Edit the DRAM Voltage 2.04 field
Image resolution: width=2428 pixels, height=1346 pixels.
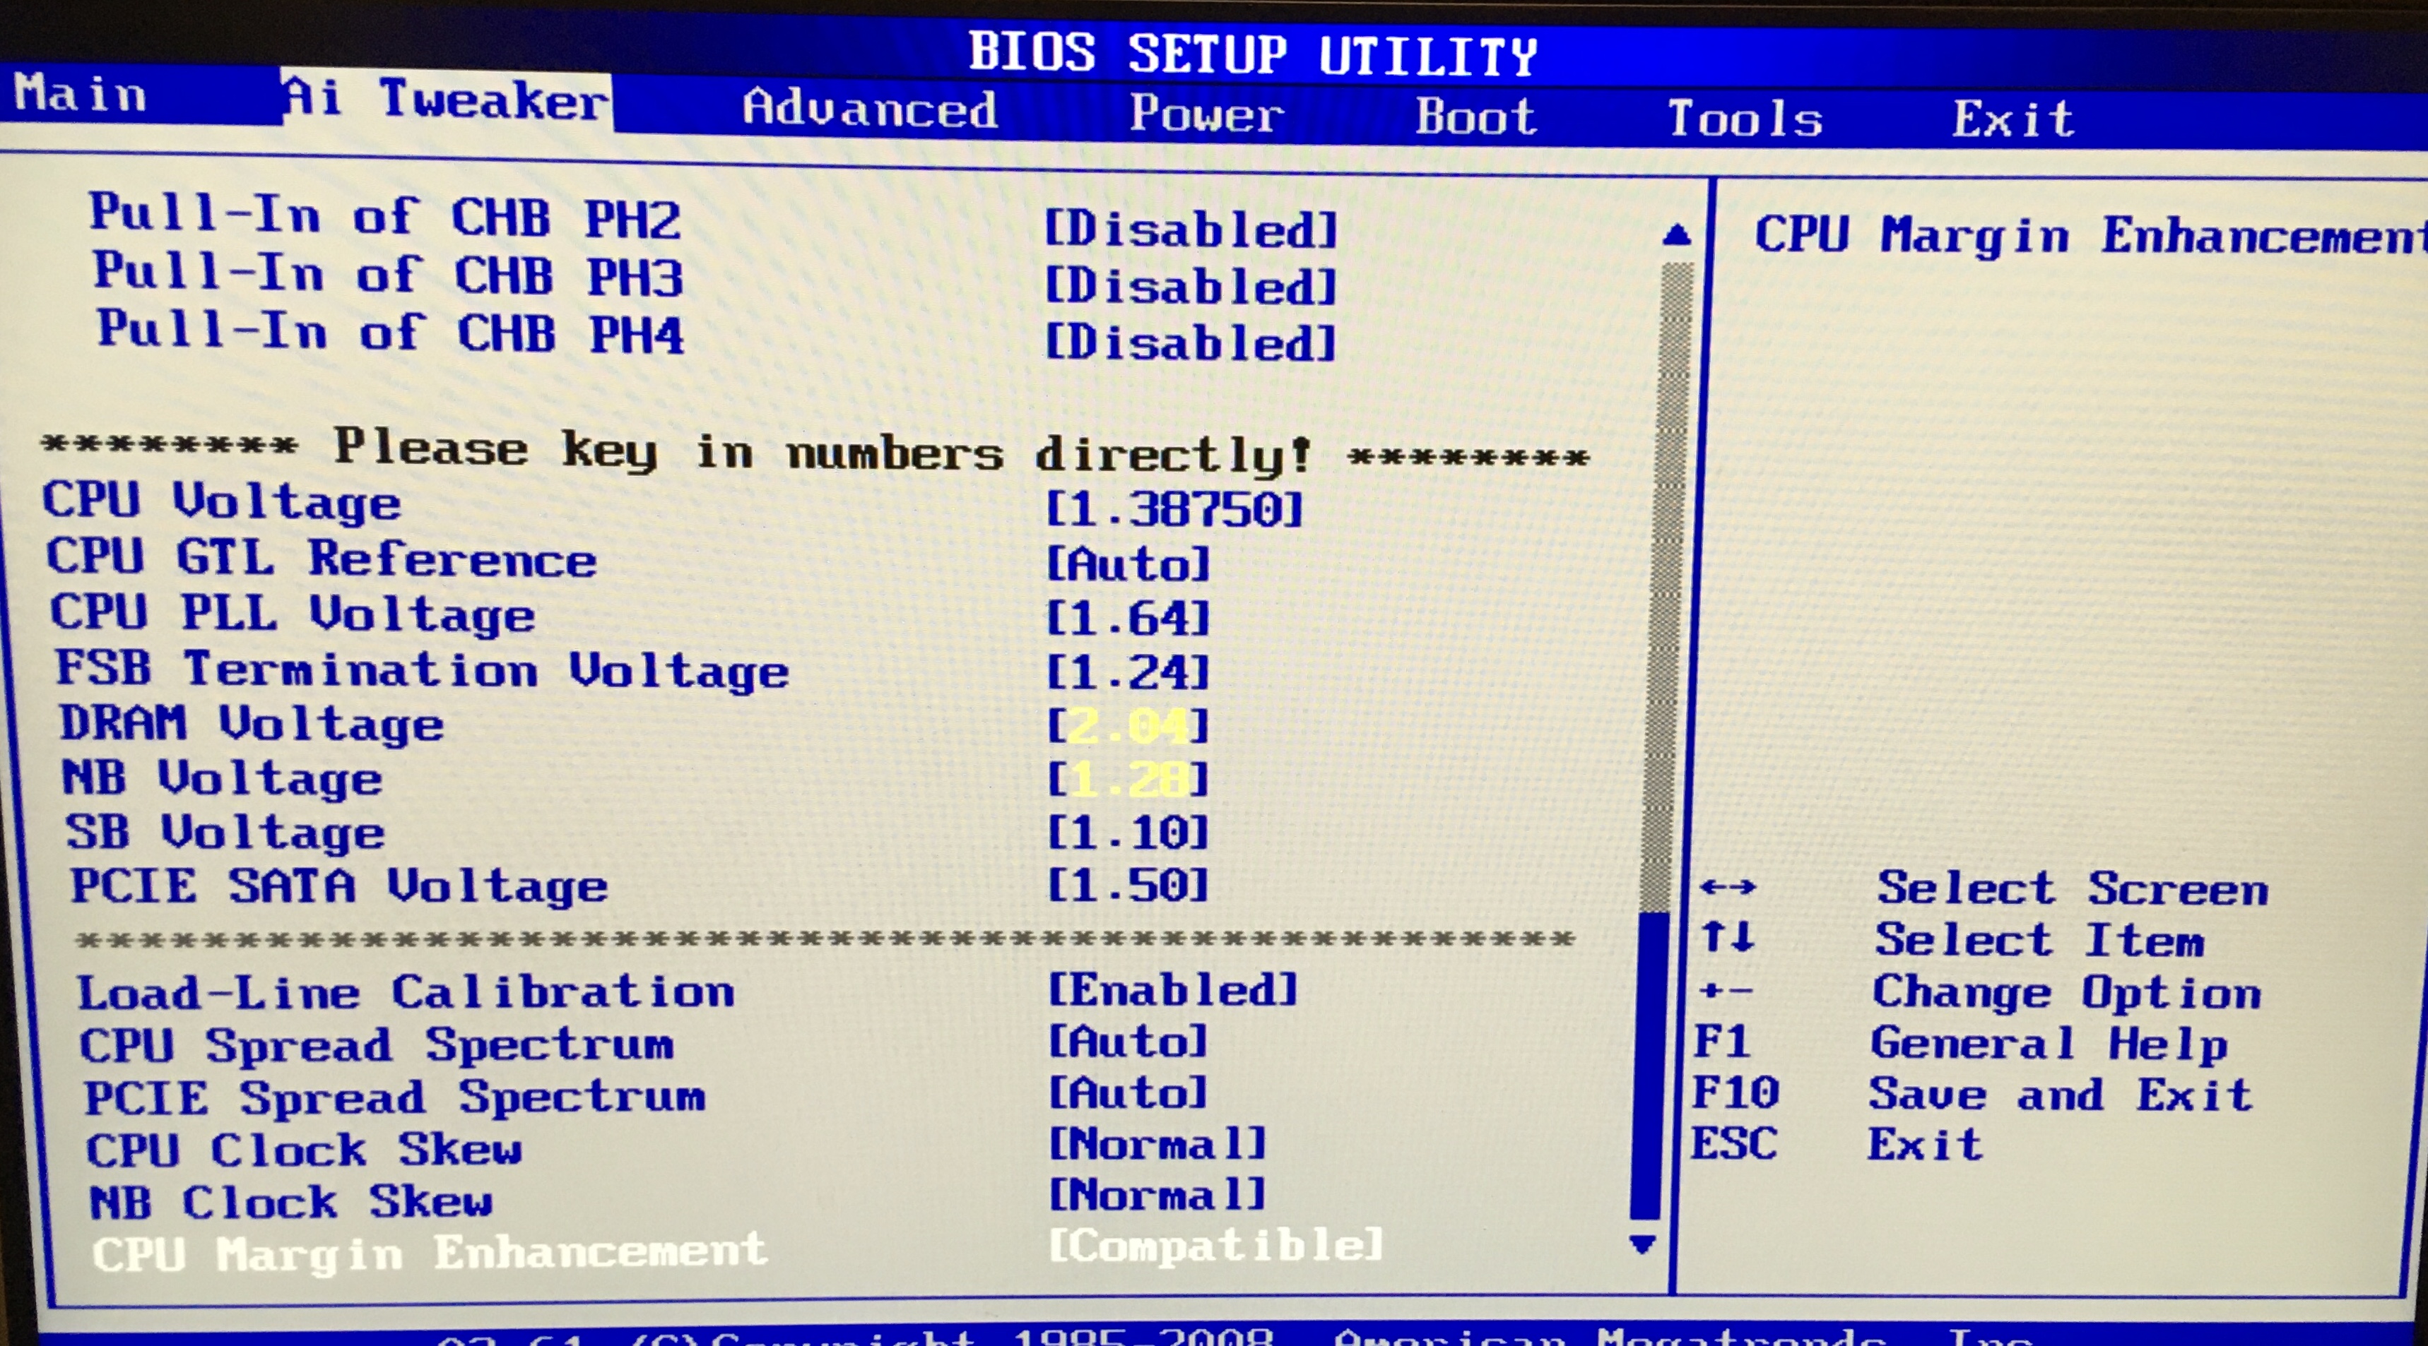coord(1128,726)
